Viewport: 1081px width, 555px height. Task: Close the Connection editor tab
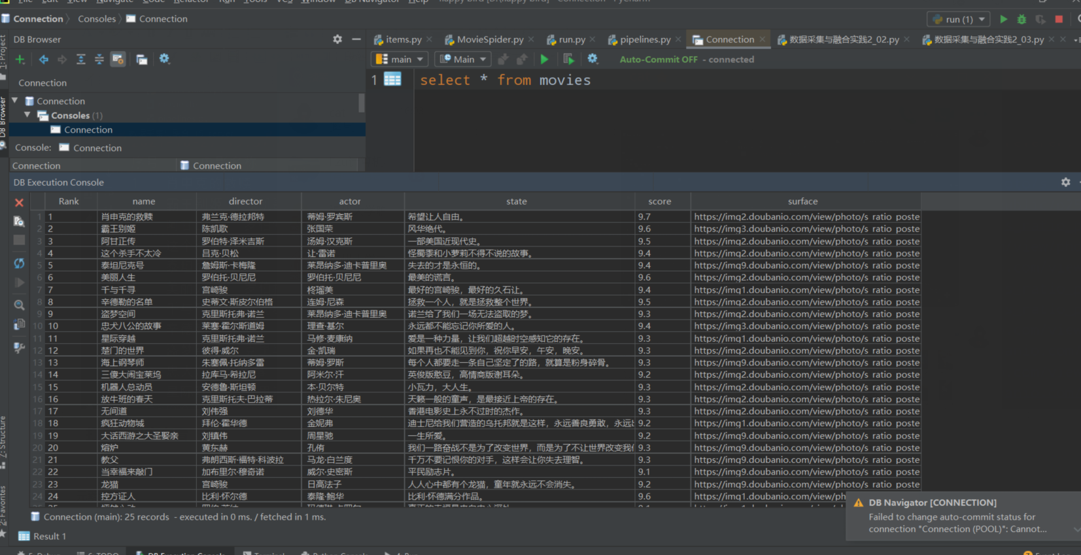point(763,40)
